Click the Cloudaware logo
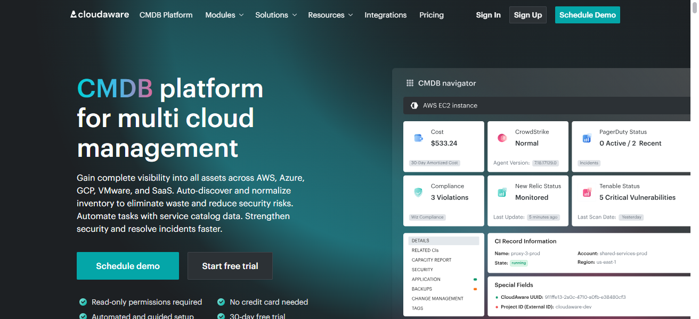Viewport: 699px width, 319px height. click(100, 14)
